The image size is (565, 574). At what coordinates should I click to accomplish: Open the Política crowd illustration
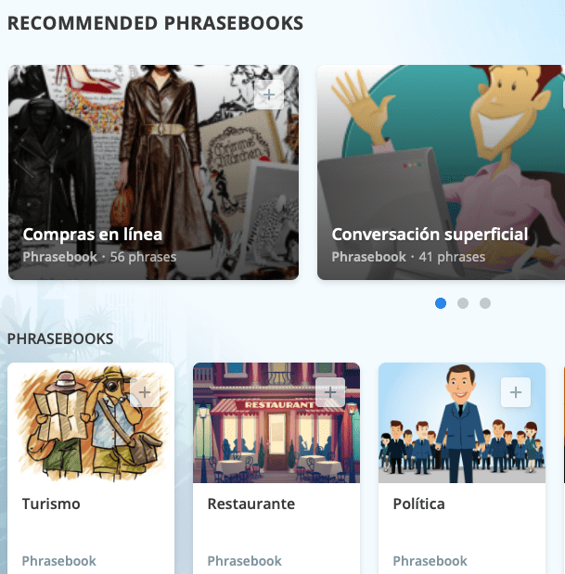click(x=462, y=423)
